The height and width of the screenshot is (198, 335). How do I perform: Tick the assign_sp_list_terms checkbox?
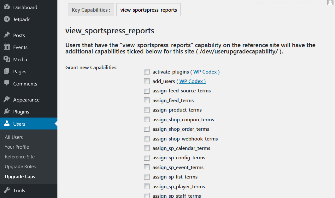(147, 177)
